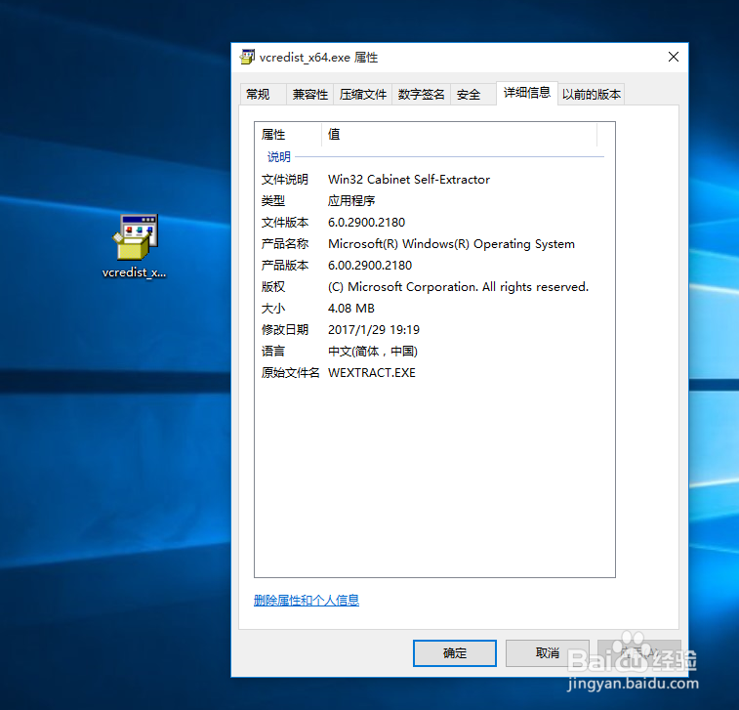Click the 确定 button
739x710 pixels.
pos(454,653)
